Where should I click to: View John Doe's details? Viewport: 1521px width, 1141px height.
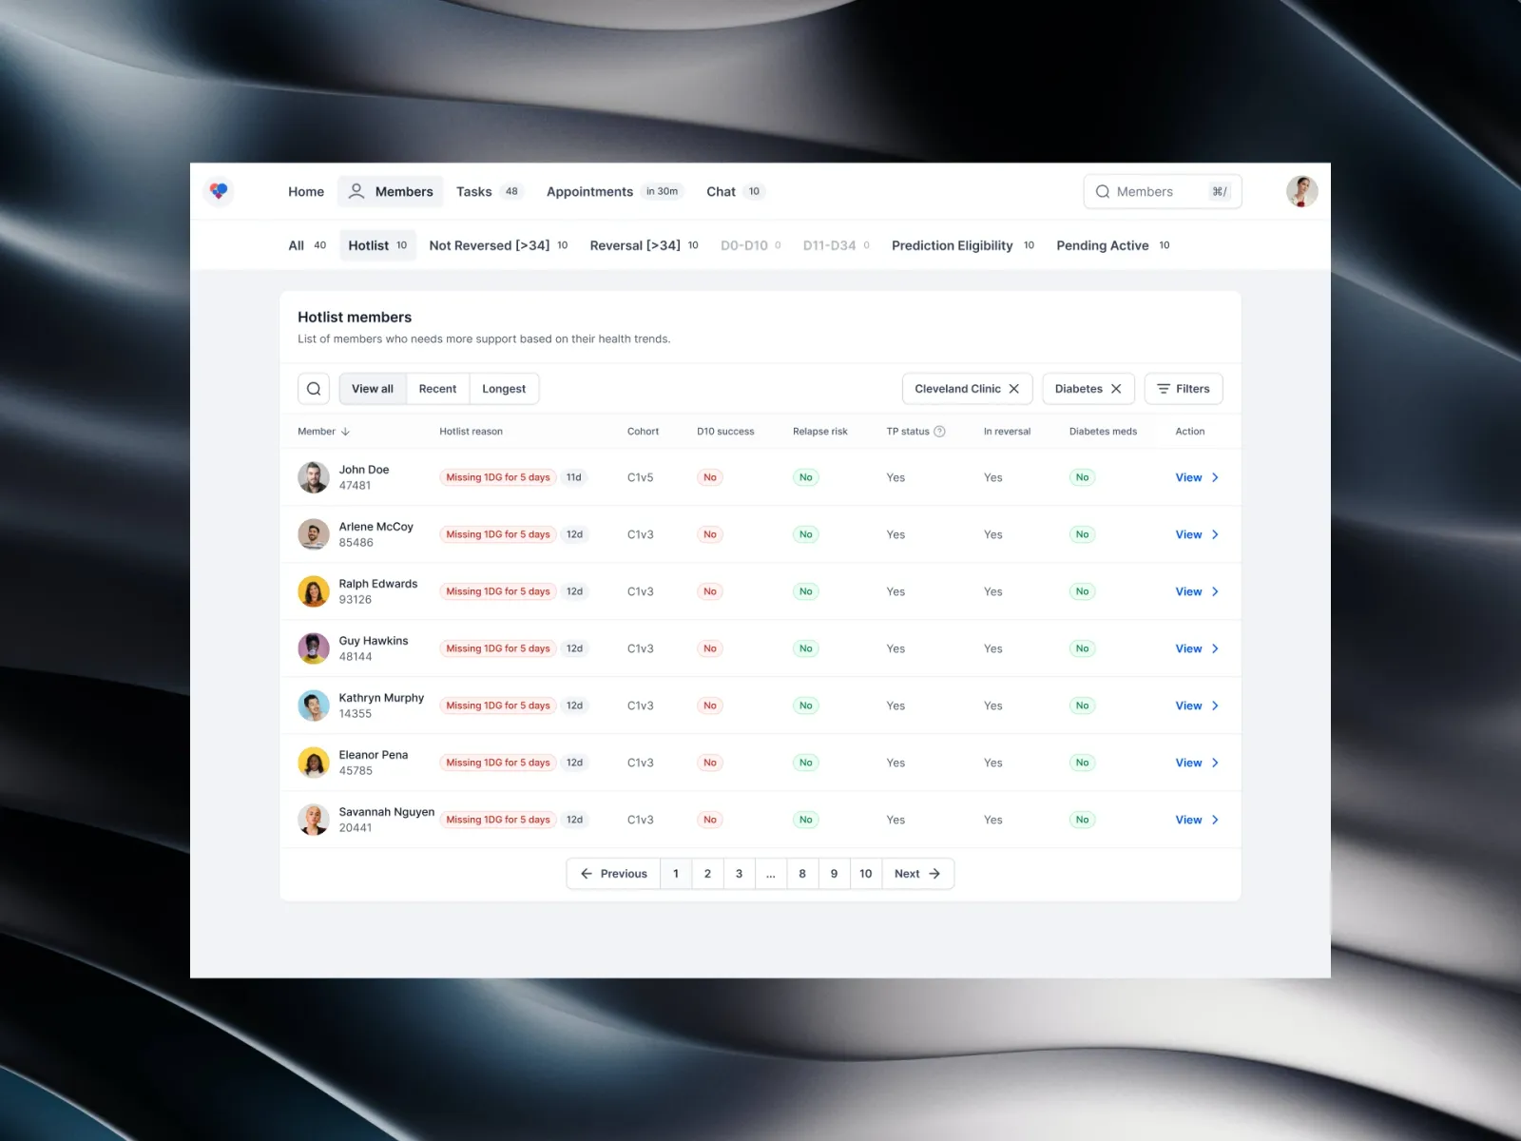(x=1197, y=477)
